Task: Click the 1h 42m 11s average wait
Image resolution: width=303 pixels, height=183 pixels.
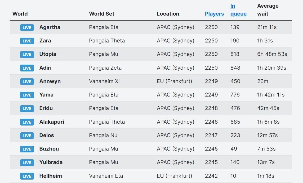Action: [x=271, y=95]
